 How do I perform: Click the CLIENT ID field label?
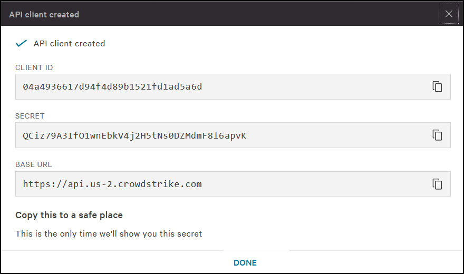point(34,67)
